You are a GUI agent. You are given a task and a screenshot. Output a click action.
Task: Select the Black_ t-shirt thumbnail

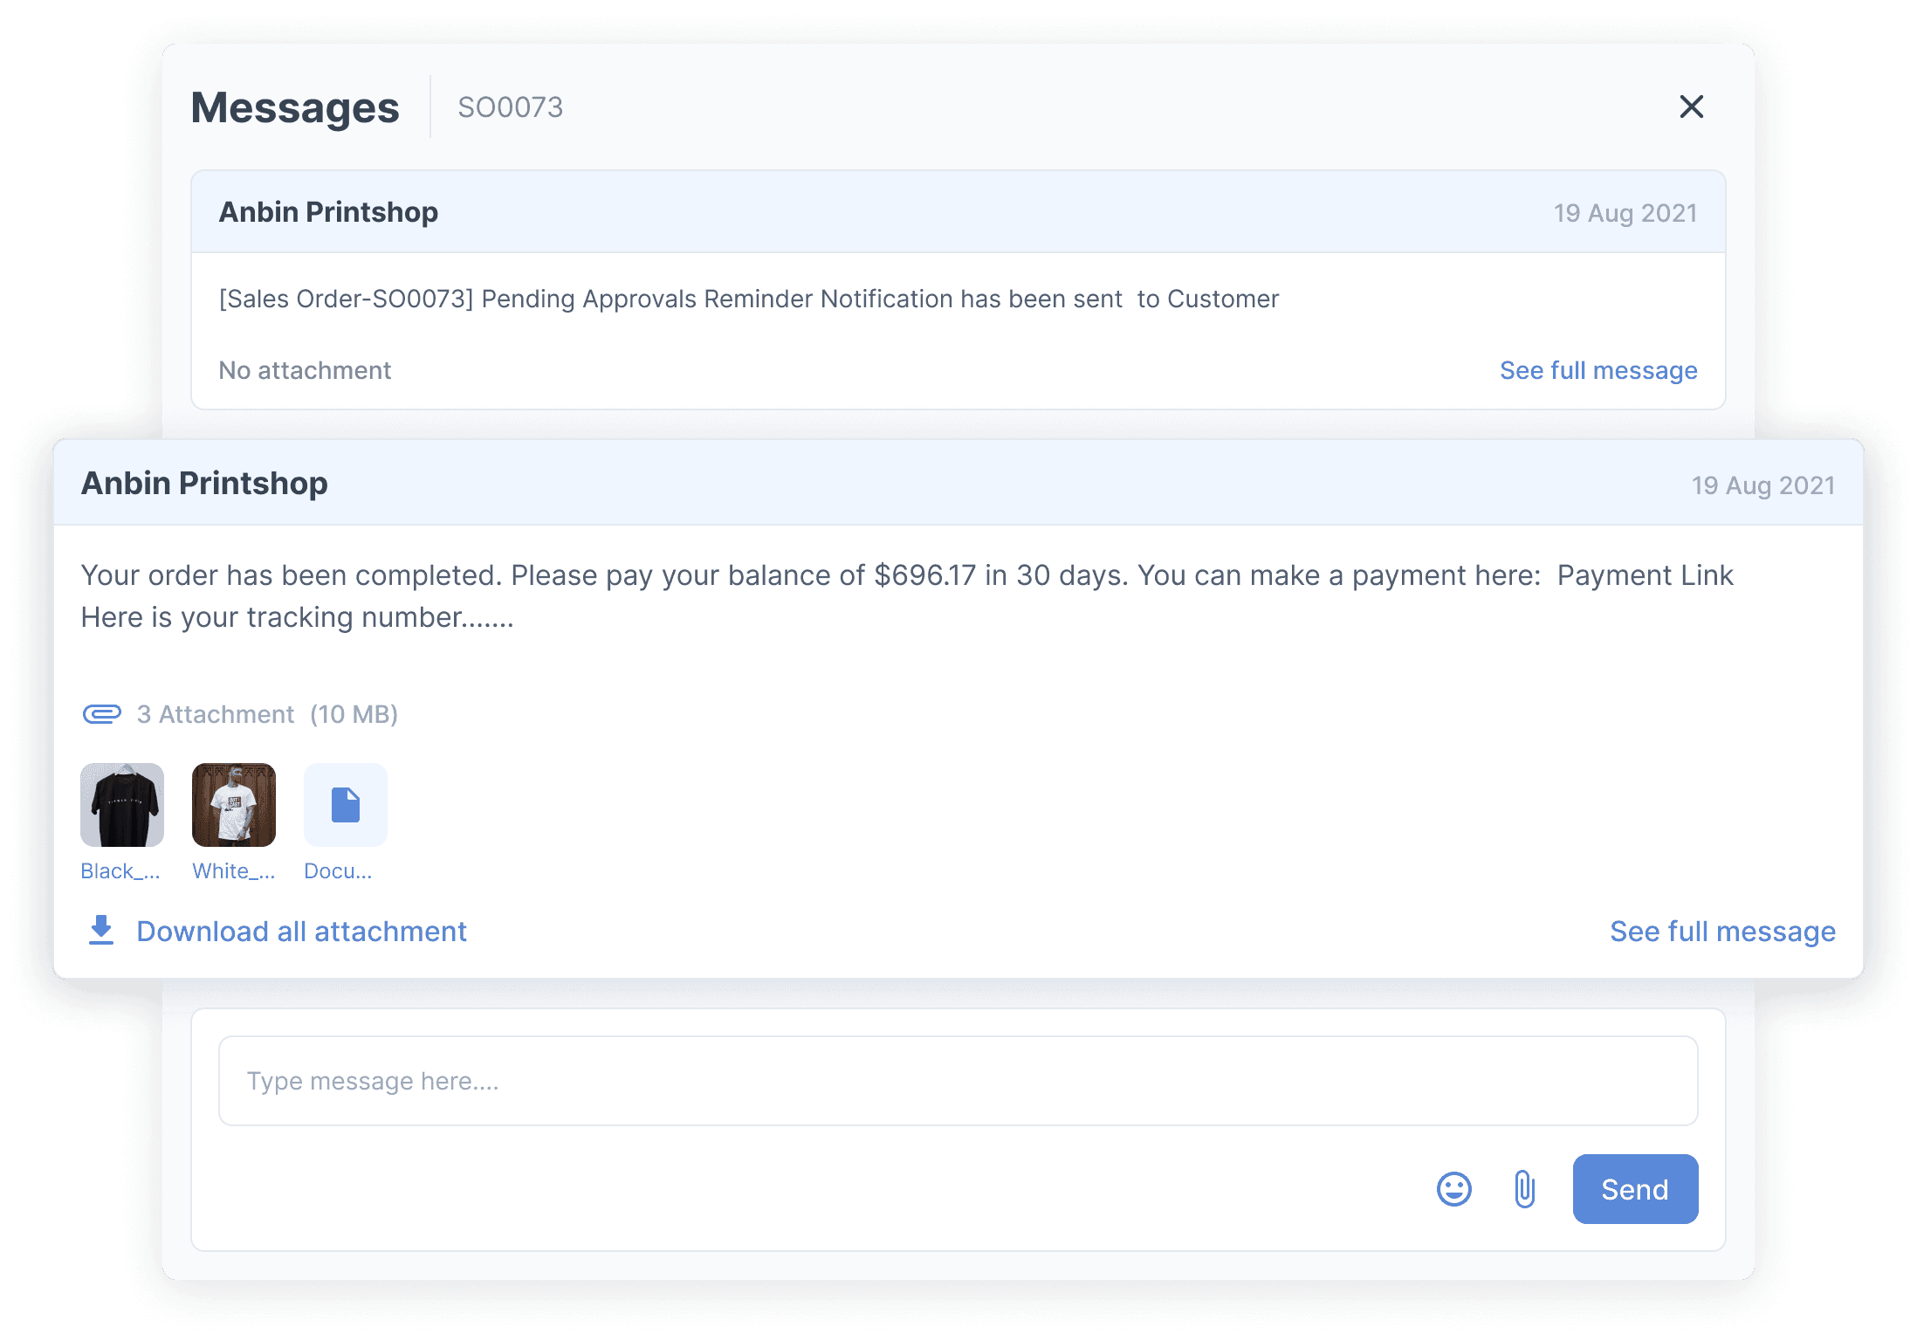(x=121, y=804)
